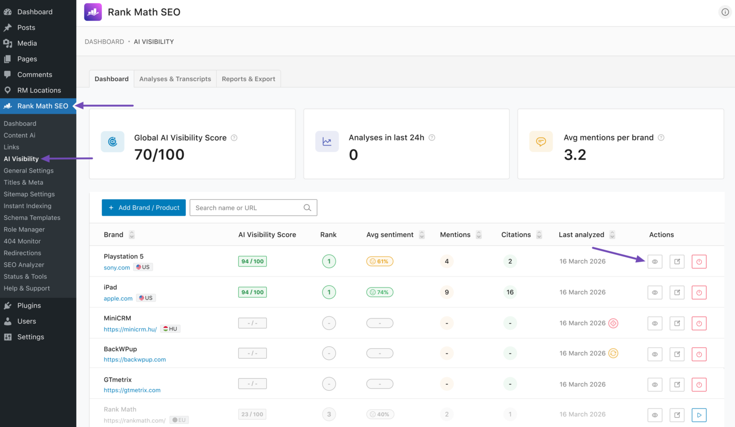Open SEO Analyzer submenu item

click(x=24, y=265)
